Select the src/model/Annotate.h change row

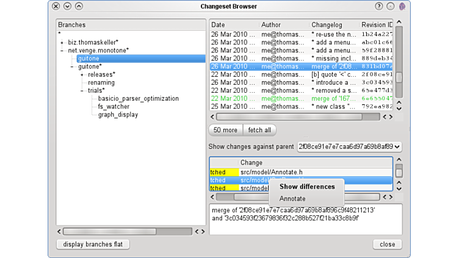(x=272, y=172)
